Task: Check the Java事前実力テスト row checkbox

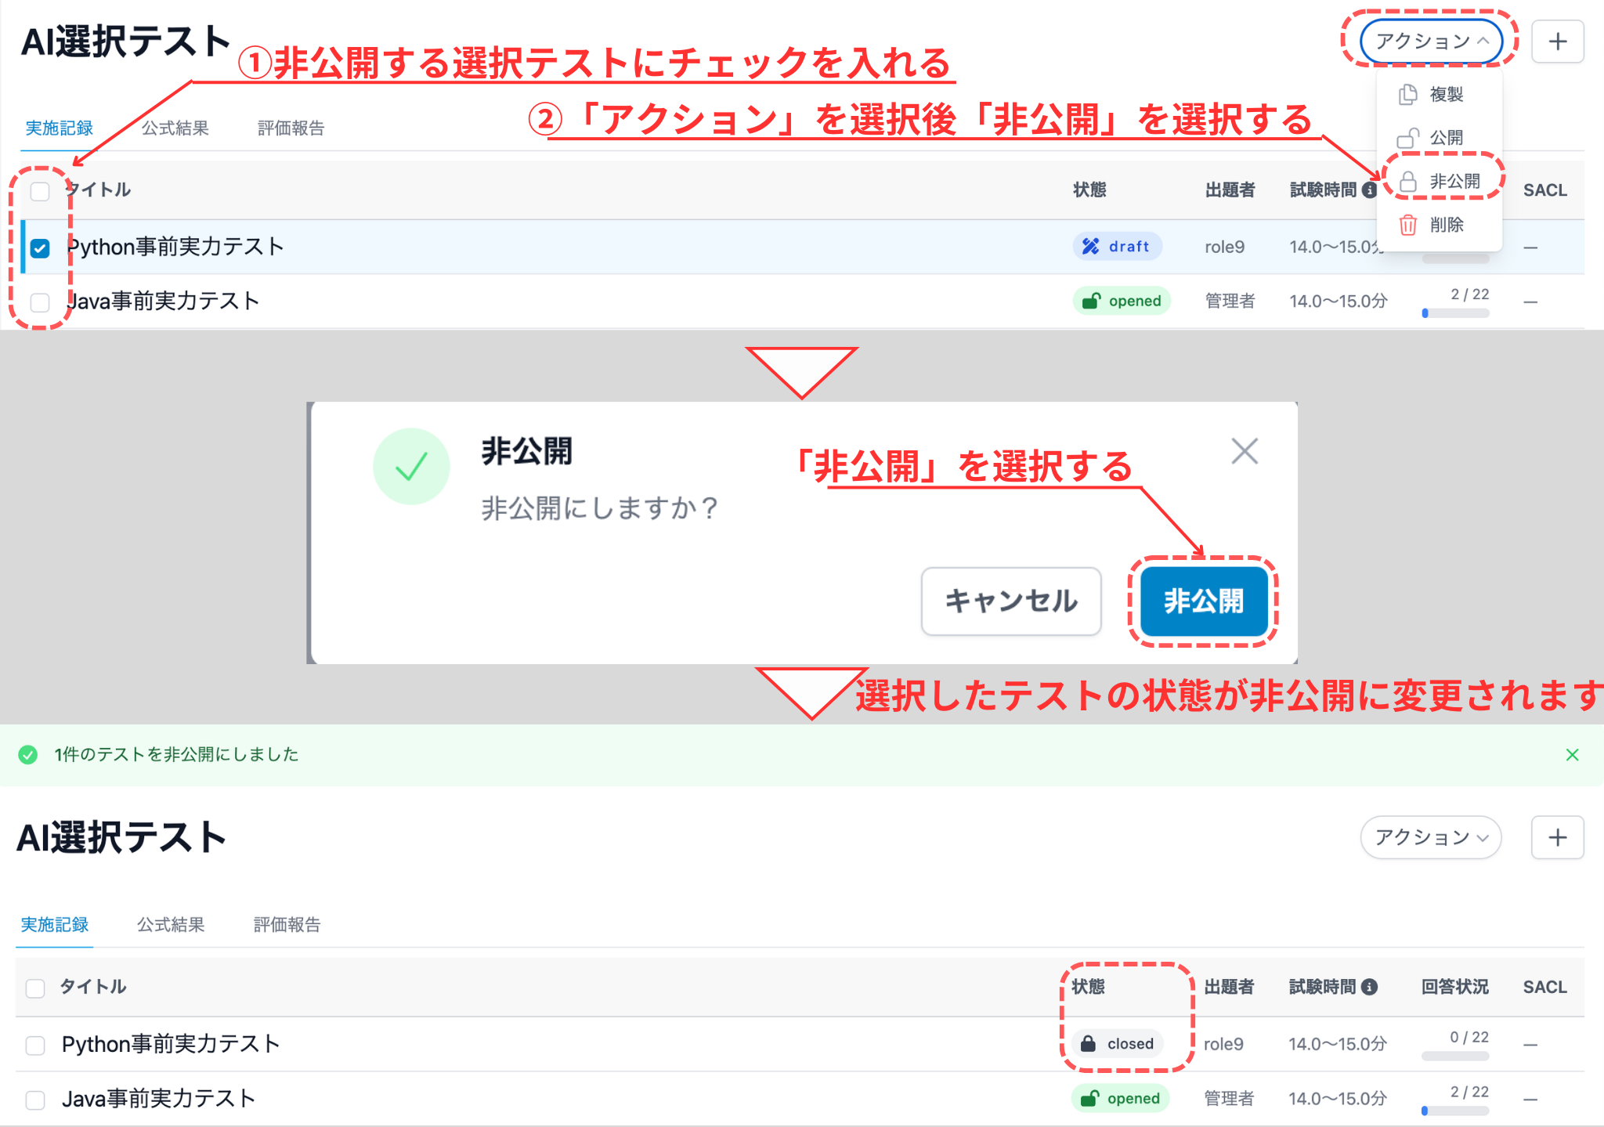Action: (40, 302)
